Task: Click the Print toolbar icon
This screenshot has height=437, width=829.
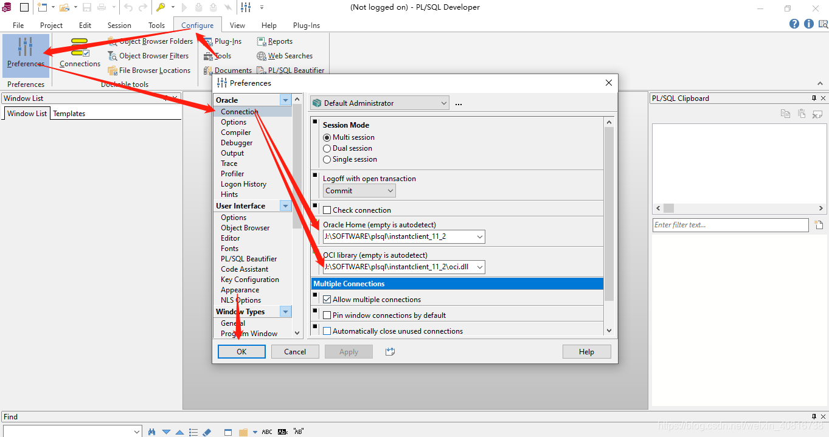Action: tap(102, 7)
